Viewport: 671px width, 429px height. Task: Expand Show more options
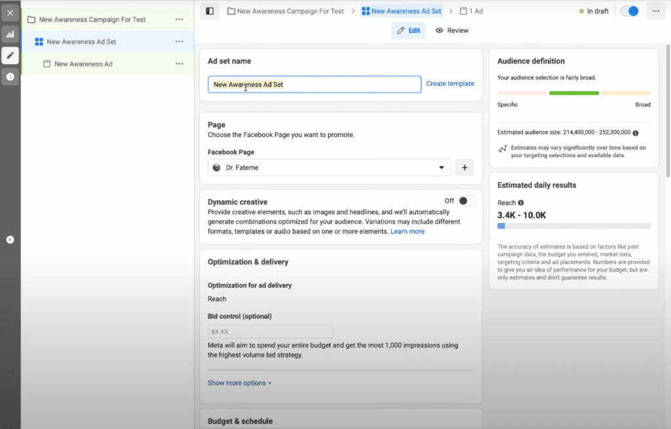click(x=239, y=383)
